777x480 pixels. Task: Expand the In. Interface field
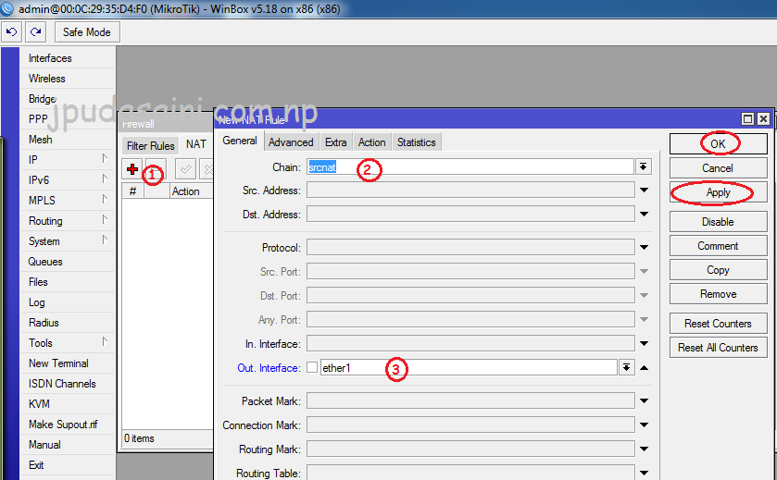(x=645, y=343)
